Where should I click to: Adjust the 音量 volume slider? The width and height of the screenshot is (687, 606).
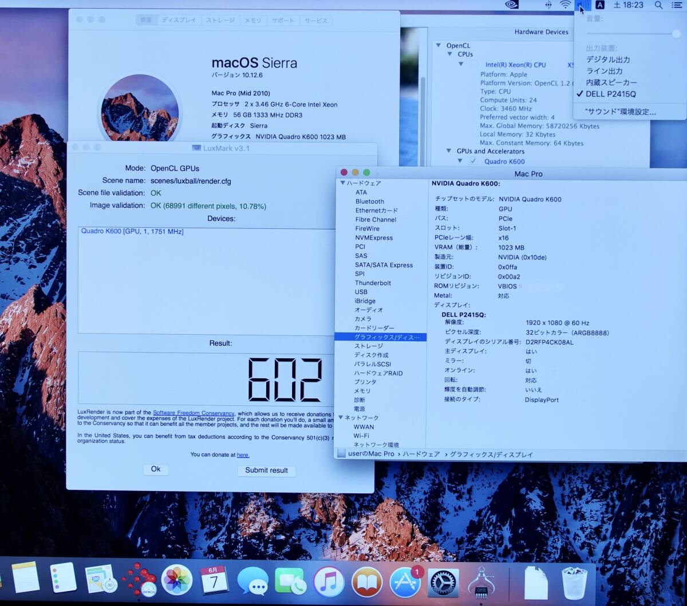(x=633, y=34)
